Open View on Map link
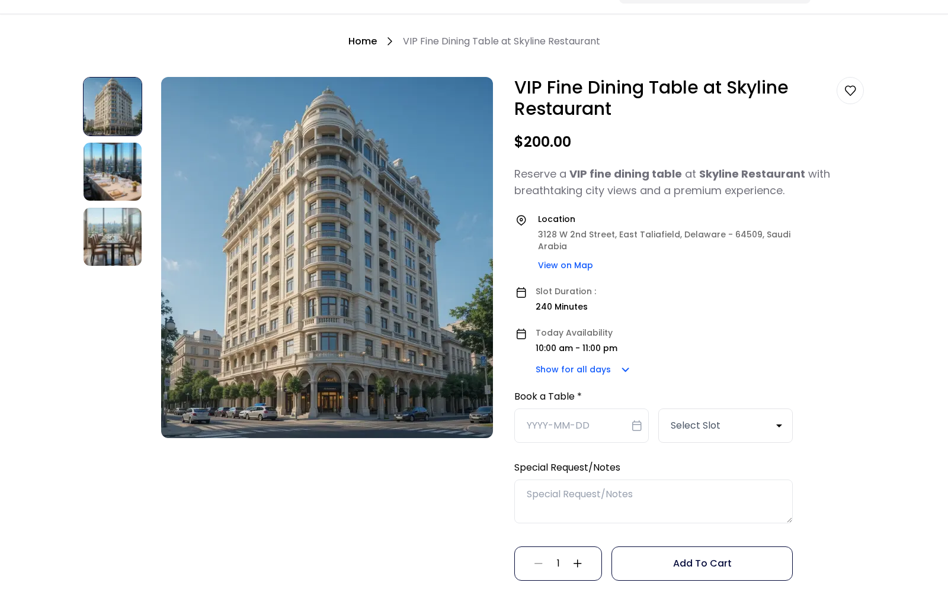This screenshot has width=948, height=592. pyautogui.click(x=565, y=265)
